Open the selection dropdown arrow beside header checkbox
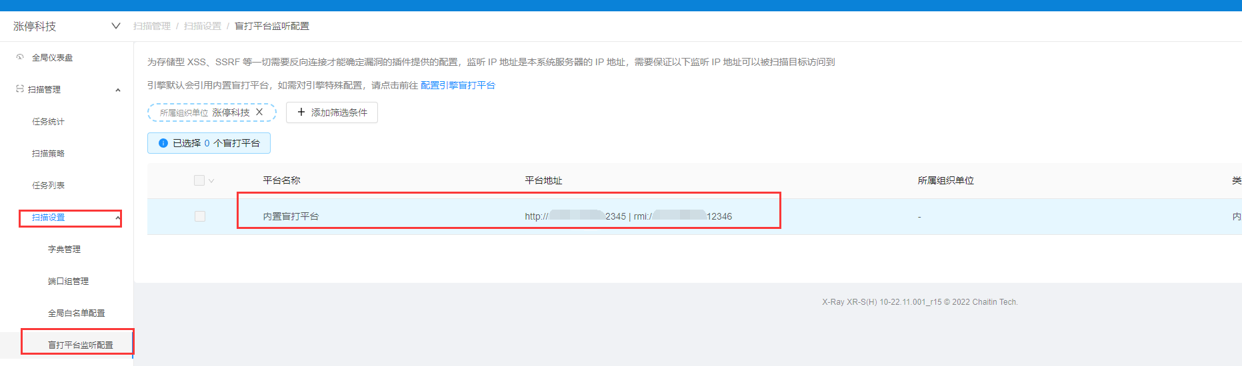This screenshot has width=1242, height=366. click(x=211, y=181)
